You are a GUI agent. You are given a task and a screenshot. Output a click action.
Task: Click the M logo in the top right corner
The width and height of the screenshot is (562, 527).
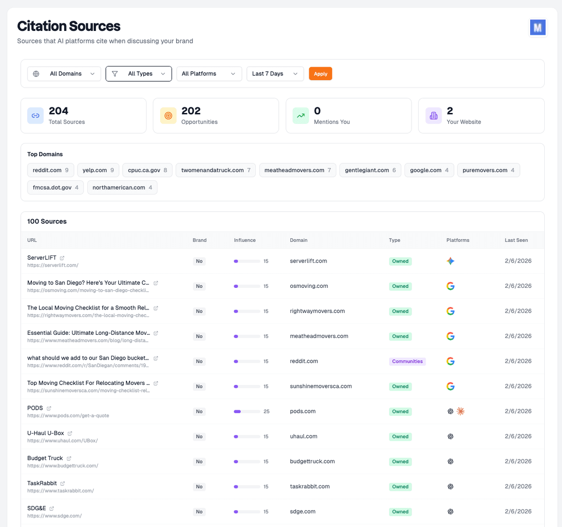pyautogui.click(x=538, y=27)
